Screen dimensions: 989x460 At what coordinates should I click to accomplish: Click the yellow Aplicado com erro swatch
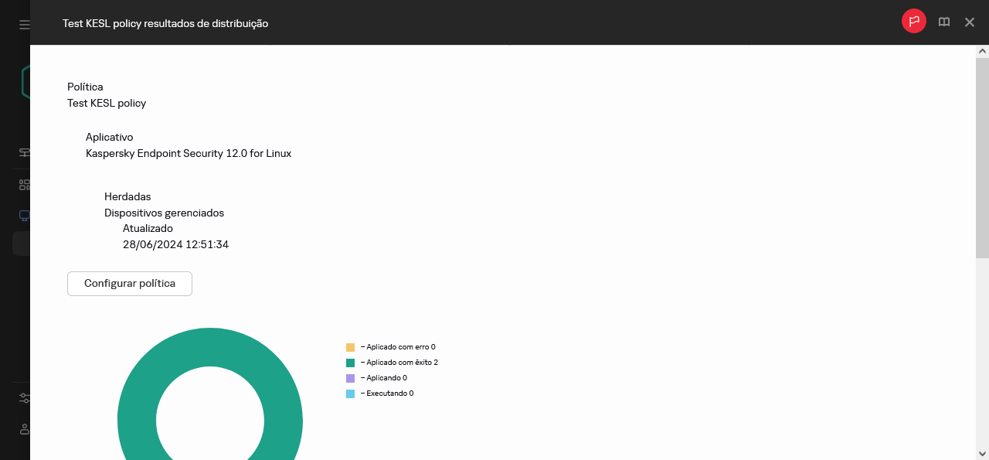click(x=350, y=348)
